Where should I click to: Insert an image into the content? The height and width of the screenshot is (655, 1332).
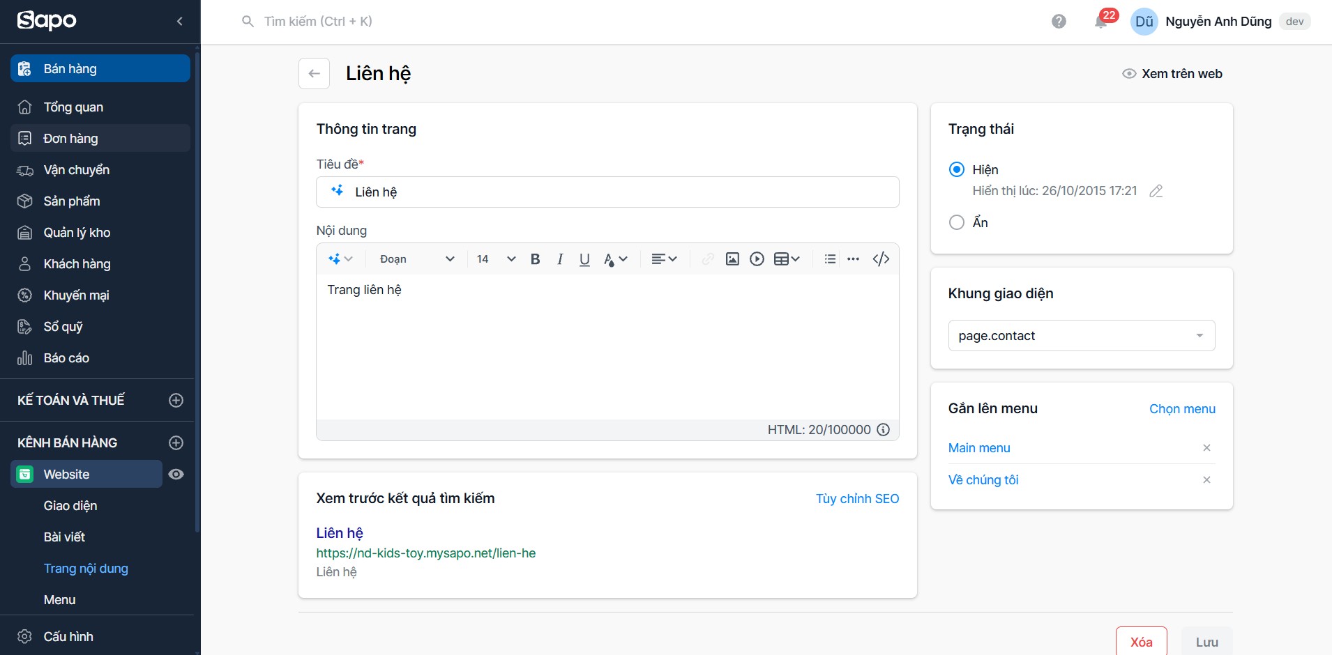732,259
